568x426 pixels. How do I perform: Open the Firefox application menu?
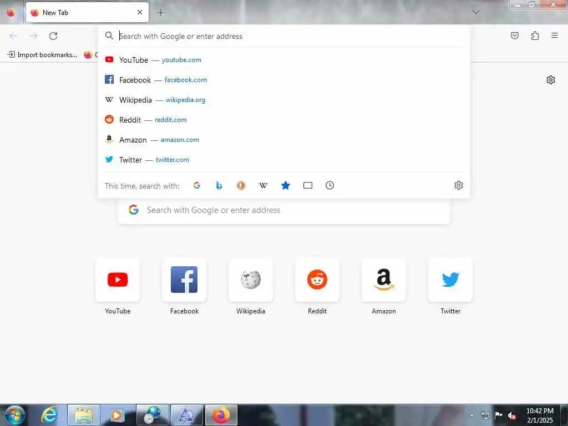(555, 35)
